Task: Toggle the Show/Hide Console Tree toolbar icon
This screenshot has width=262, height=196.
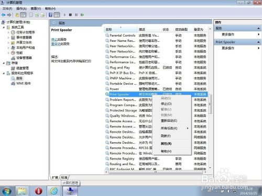Action: [23, 15]
